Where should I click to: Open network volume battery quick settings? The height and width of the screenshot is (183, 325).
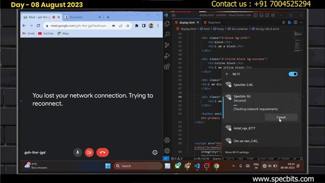270,166
